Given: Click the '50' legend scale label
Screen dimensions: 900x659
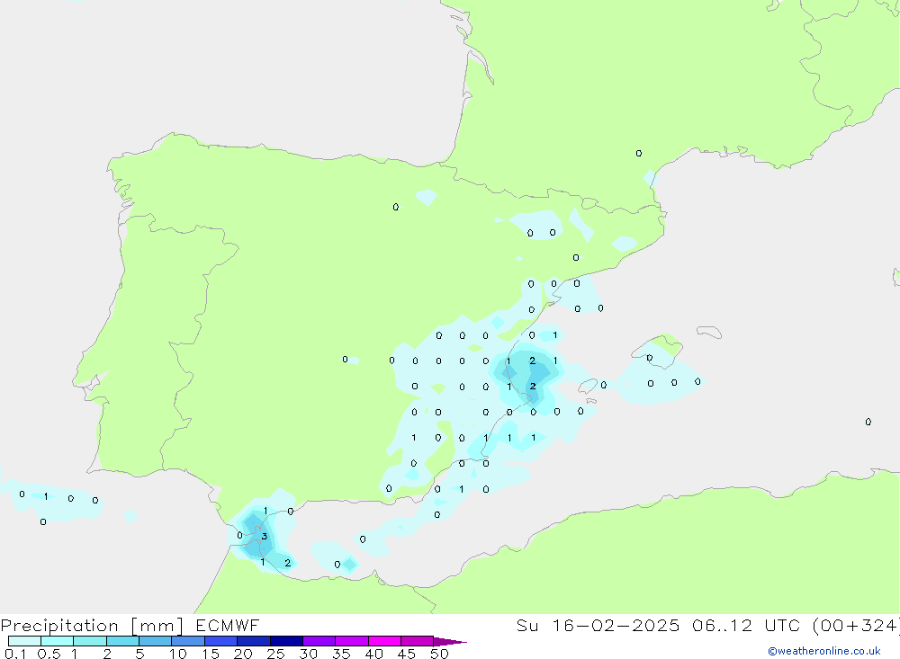Looking at the screenshot, I should [439, 654].
